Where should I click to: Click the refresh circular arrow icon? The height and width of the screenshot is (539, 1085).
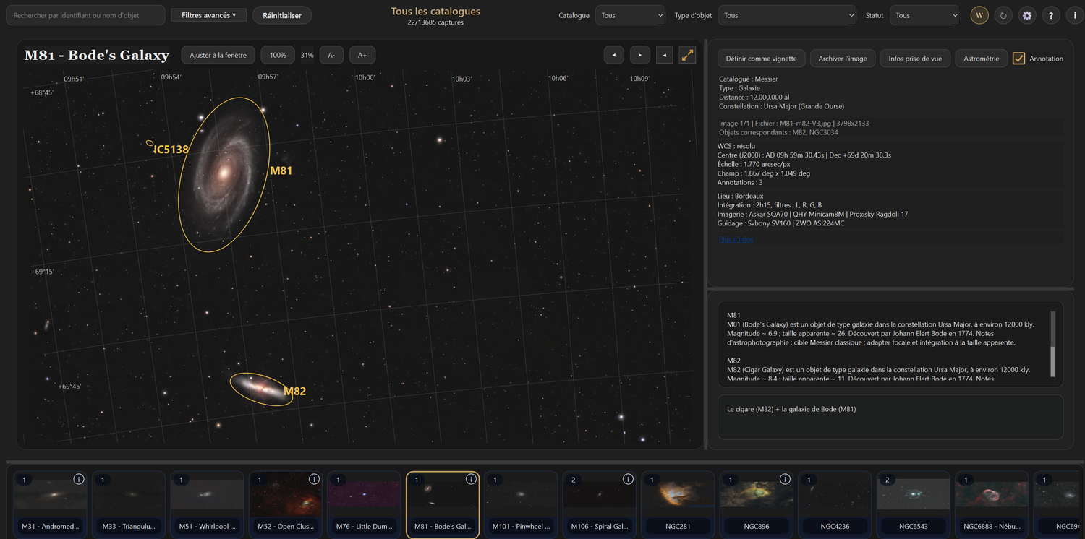(1003, 15)
